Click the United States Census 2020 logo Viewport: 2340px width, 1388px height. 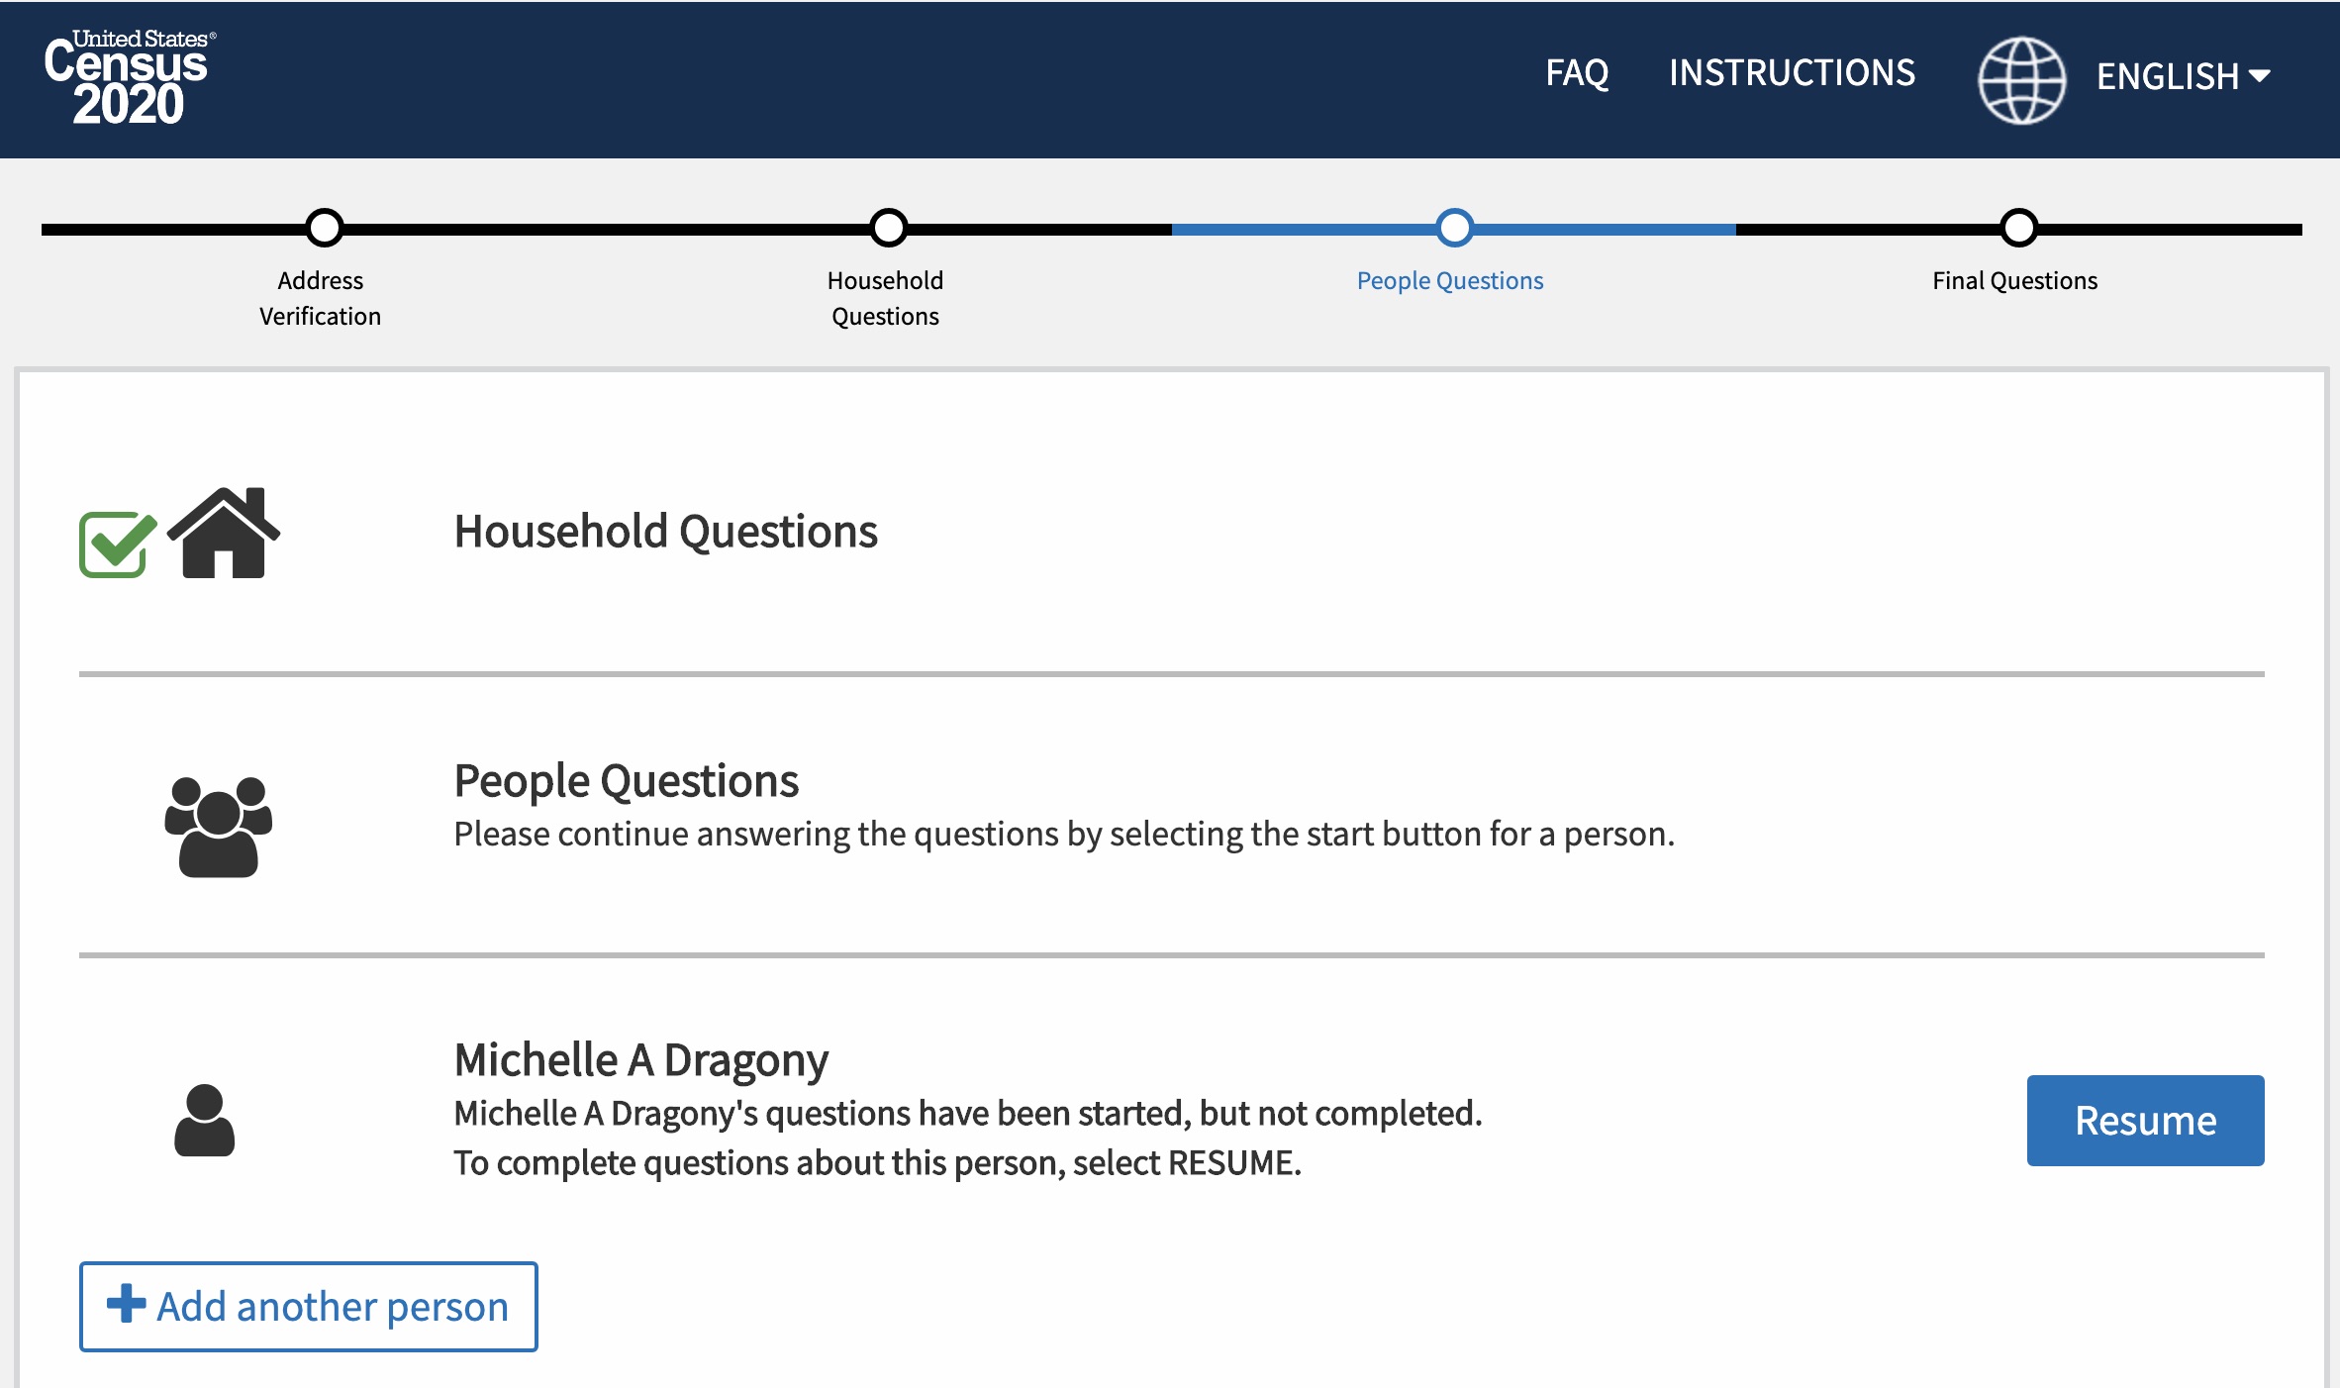point(130,78)
